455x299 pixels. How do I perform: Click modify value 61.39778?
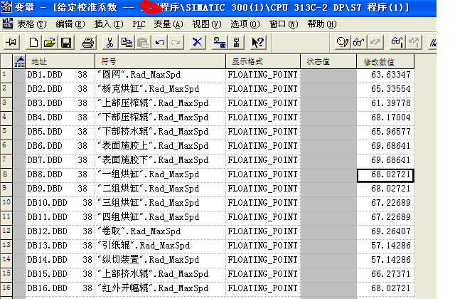385,103
